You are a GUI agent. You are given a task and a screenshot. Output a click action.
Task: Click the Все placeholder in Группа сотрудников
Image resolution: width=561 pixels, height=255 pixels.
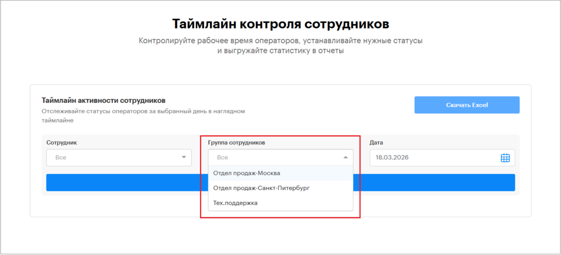pyautogui.click(x=222, y=158)
